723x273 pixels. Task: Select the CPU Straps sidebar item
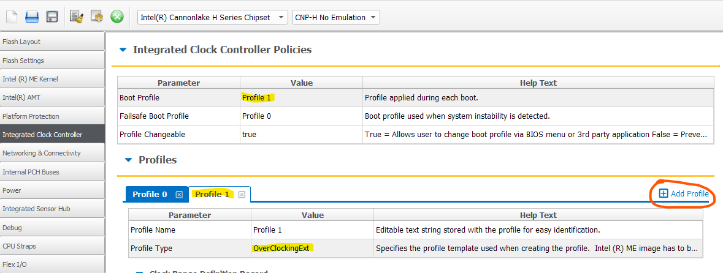[x=52, y=246]
